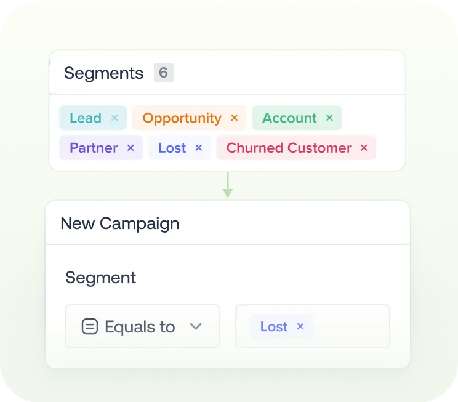Select the Opportunity segment chip

[x=182, y=118]
